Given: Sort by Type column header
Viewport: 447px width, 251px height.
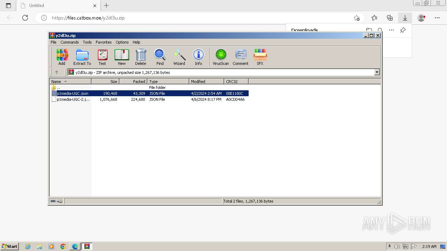Looking at the screenshot, I should point(168,82).
